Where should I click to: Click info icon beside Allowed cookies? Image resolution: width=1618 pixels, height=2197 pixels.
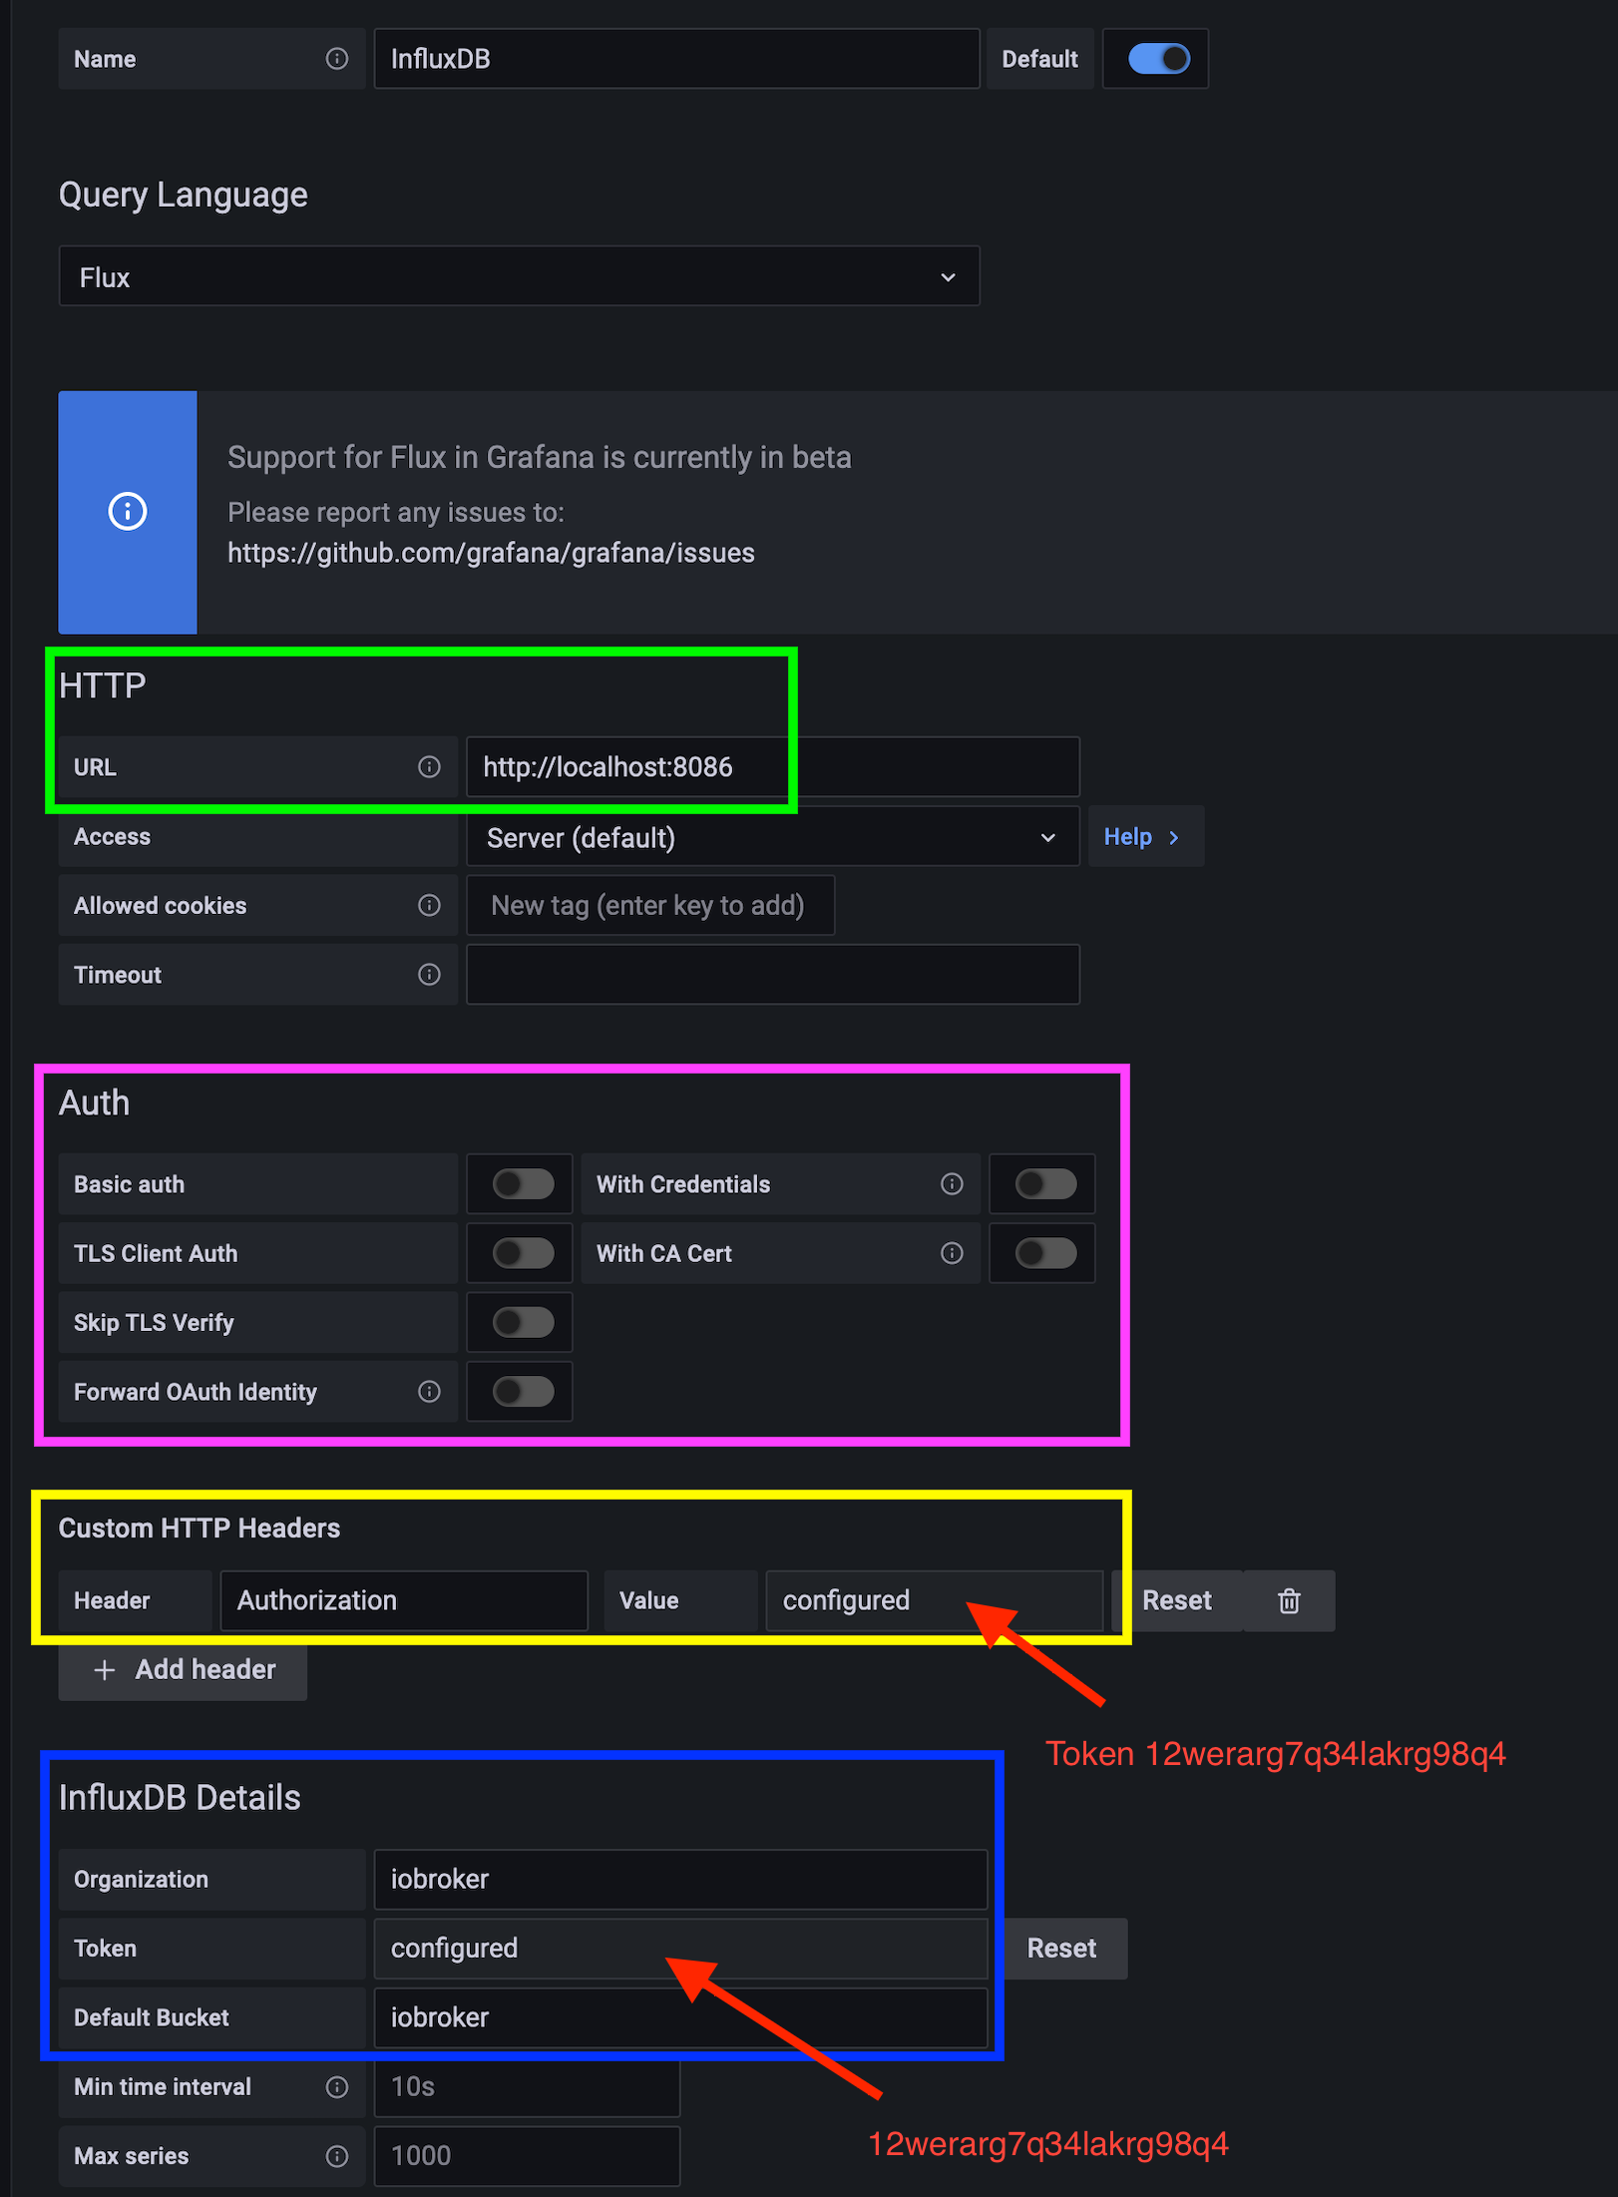pos(429,905)
